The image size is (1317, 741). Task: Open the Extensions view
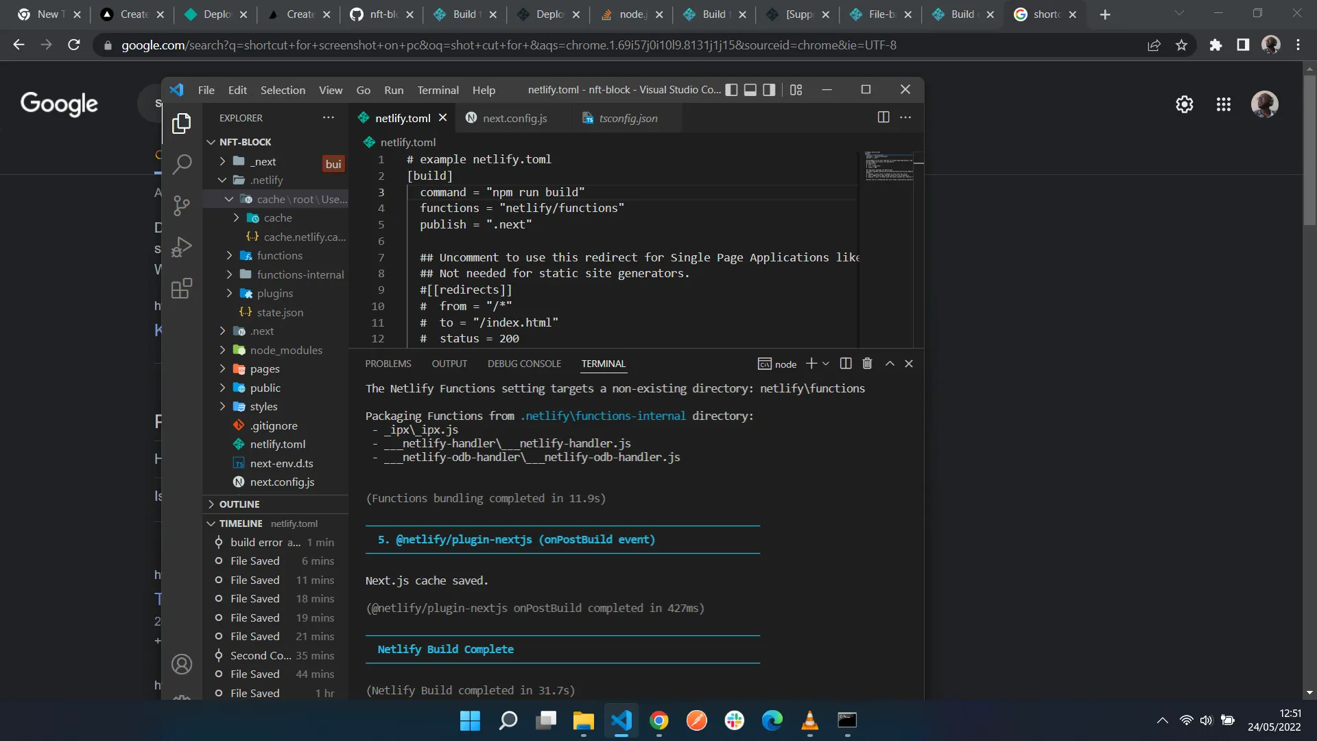pos(182,289)
